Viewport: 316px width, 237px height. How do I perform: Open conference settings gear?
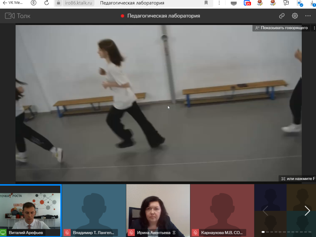295,16
